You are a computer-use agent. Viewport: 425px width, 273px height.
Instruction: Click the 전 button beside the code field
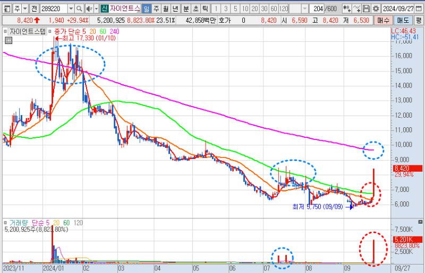click(34, 9)
